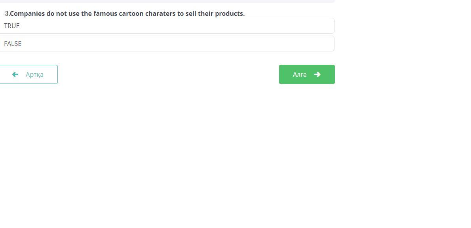The image size is (471, 228).
Task: Mark the statement as FALSE
Action: (x=167, y=44)
